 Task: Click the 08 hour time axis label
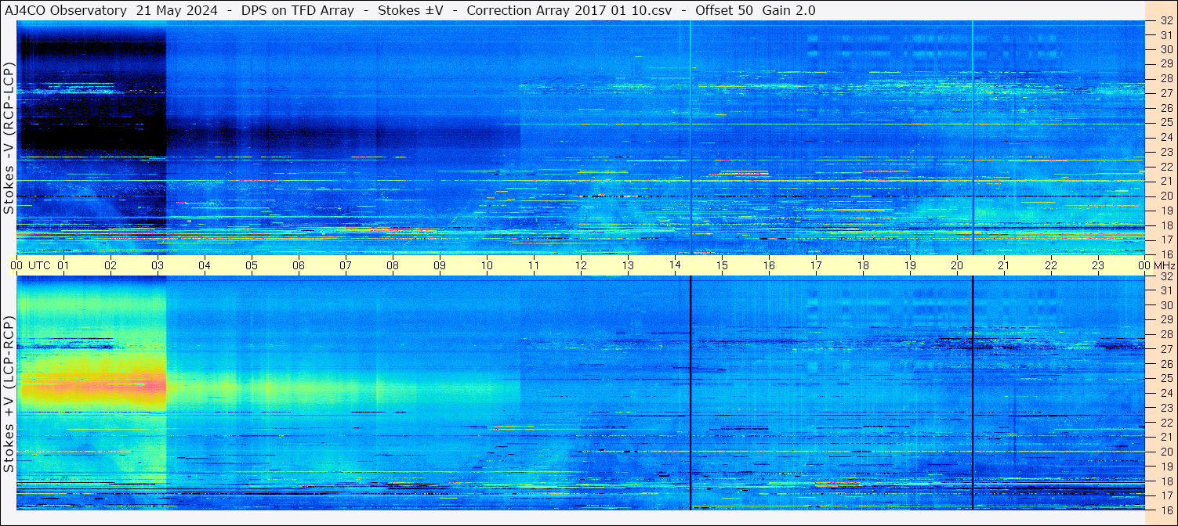(x=393, y=265)
